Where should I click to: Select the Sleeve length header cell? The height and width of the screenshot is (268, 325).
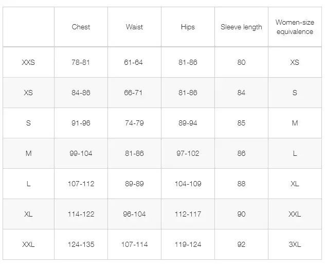coord(241,27)
